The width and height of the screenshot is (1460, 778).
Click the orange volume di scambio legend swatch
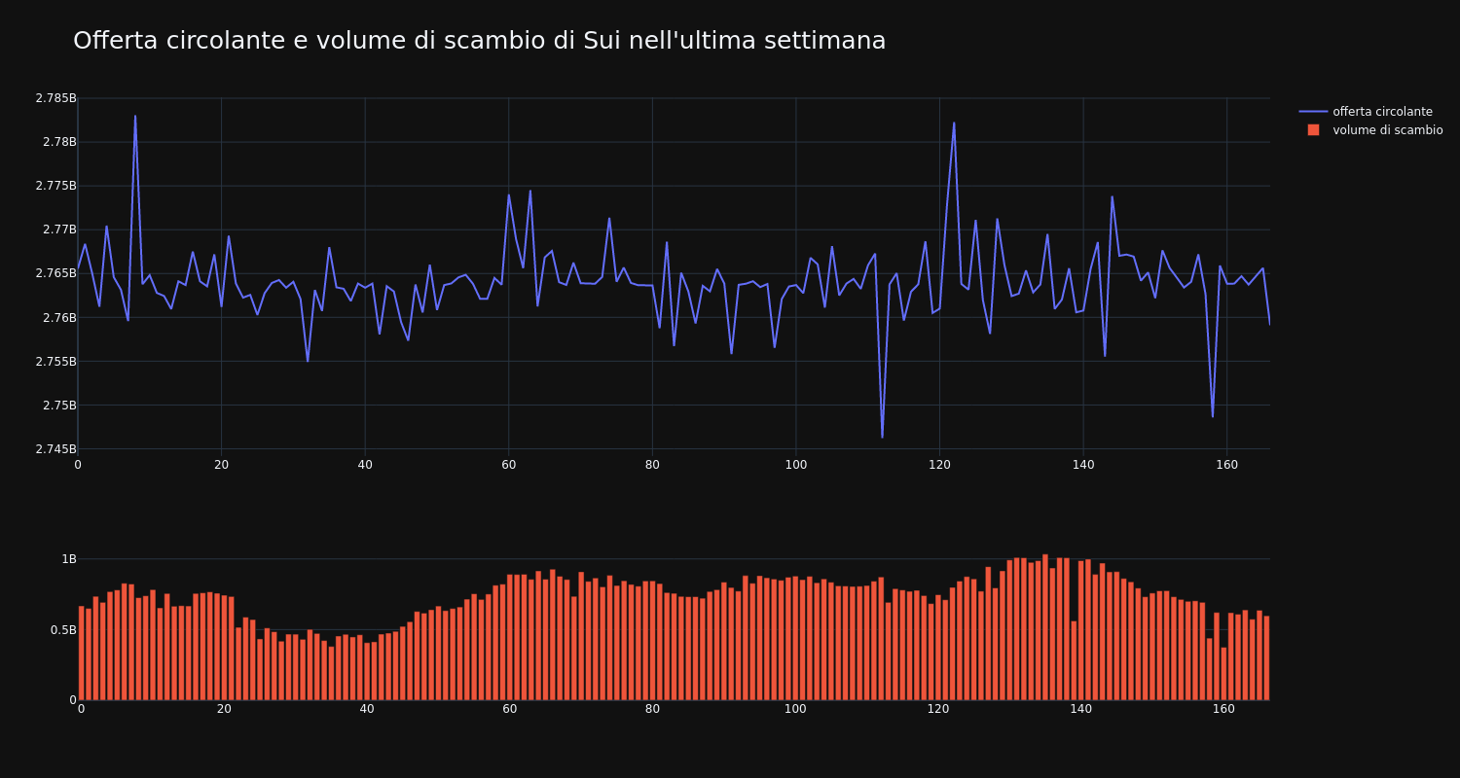click(x=1313, y=130)
